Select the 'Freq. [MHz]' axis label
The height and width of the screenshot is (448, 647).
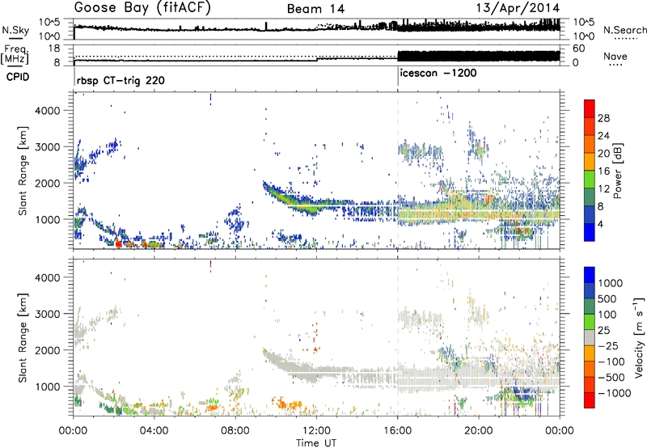coord(15,54)
